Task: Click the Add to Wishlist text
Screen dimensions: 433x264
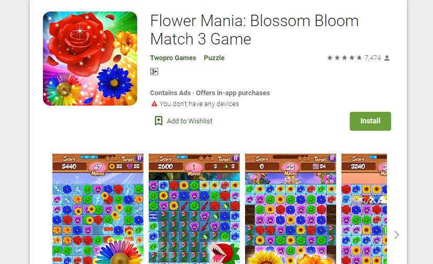Action: (x=190, y=121)
